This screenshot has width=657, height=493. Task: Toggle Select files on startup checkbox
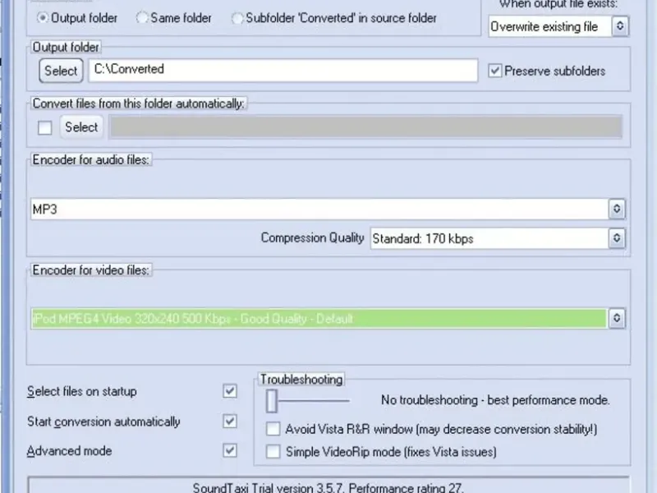pyautogui.click(x=230, y=391)
